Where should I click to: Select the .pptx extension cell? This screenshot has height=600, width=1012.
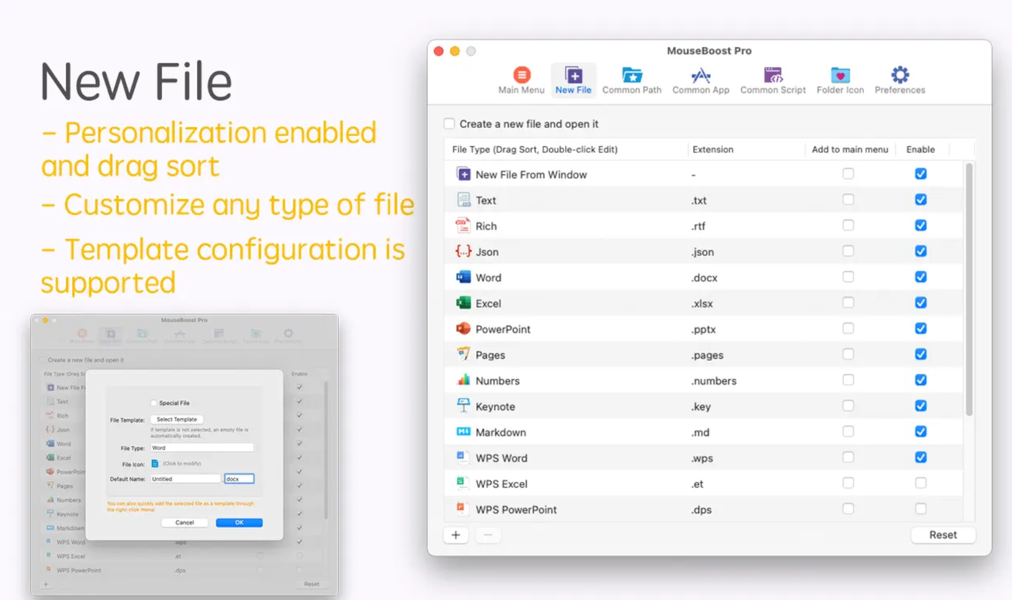point(704,329)
